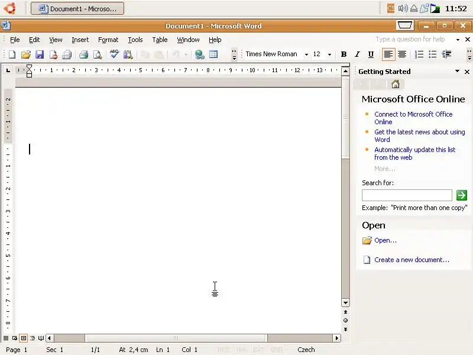473x355 pixels.
Task: Click Get the latest news about Word
Action: click(x=420, y=136)
